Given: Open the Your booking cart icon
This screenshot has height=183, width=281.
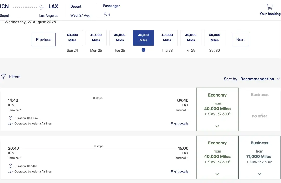Looking at the screenshot, I should pyautogui.click(x=270, y=7).
